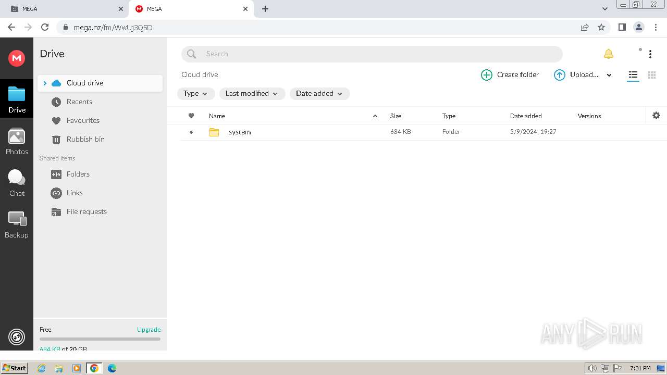Toggle browser side panel
The height and width of the screenshot is (375, 667).
click(622, 27)
